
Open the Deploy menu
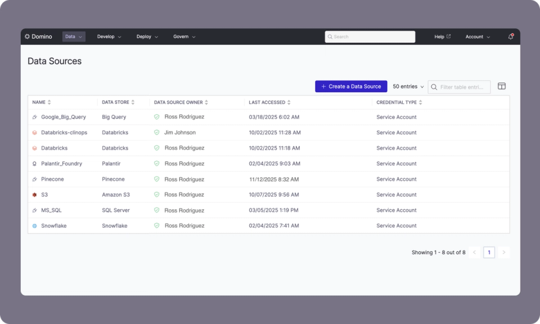[x=147, y=37]
